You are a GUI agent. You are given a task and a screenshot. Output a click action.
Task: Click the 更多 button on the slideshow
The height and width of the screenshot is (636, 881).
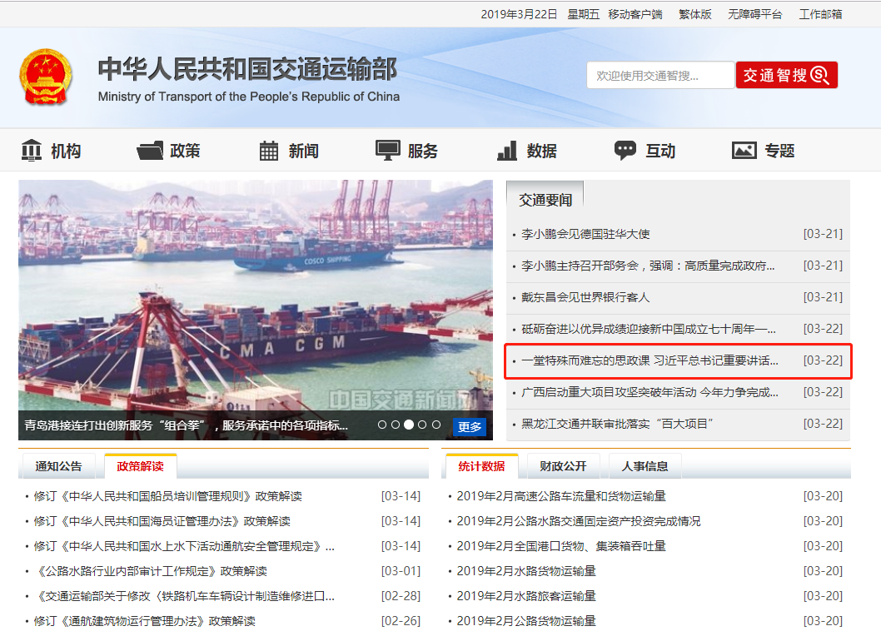pyautogui.click(x=470, y=426)
